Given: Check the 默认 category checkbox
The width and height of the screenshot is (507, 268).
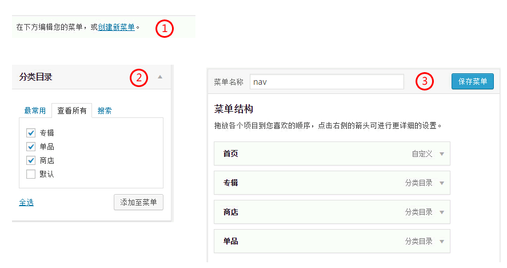Looking at the screenshot, I should pos(31,174).
